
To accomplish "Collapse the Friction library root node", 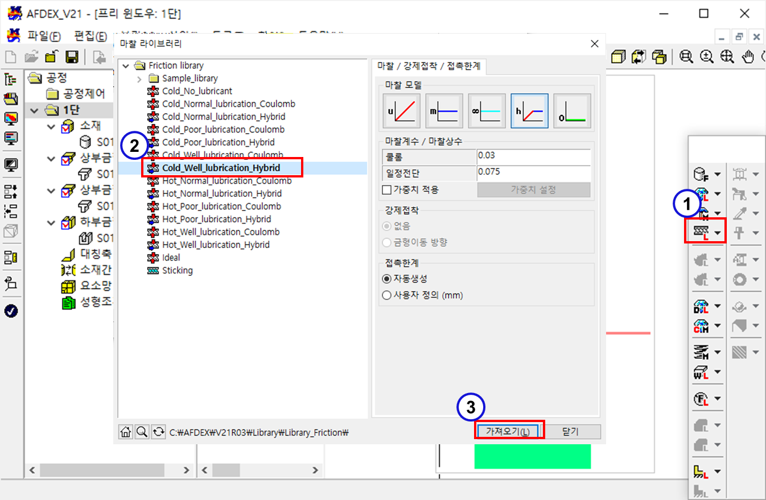I will tap(126, 66).
